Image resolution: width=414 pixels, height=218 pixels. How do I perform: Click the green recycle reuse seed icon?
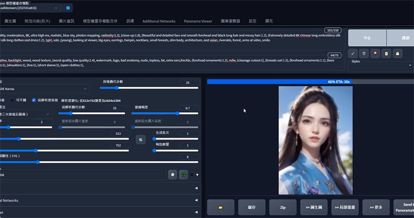coord(183,175)
